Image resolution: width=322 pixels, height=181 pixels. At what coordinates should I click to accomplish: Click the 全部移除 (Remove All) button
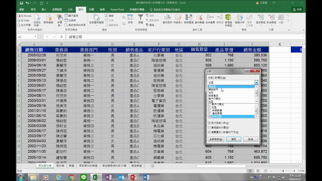[x=216, y=139]
